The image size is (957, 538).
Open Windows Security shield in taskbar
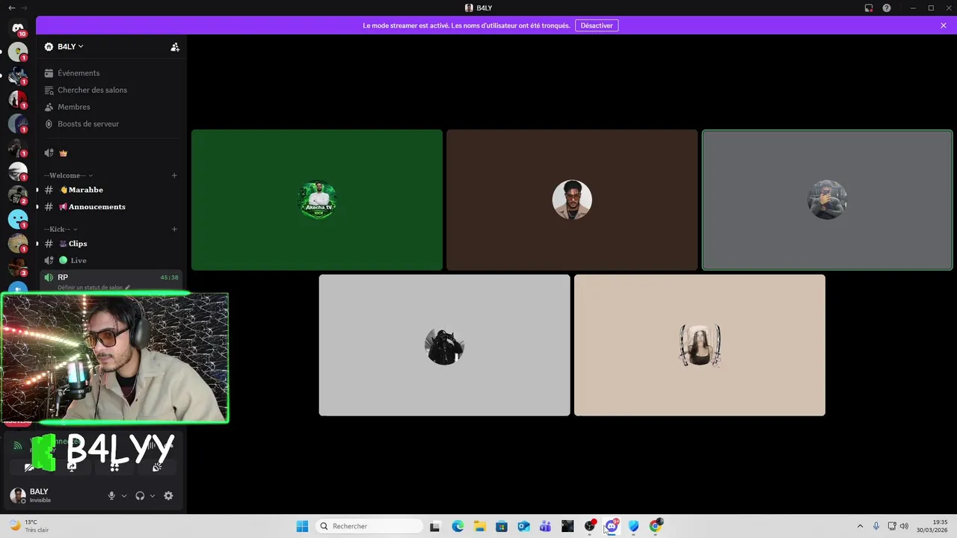(x=634, y=526)
